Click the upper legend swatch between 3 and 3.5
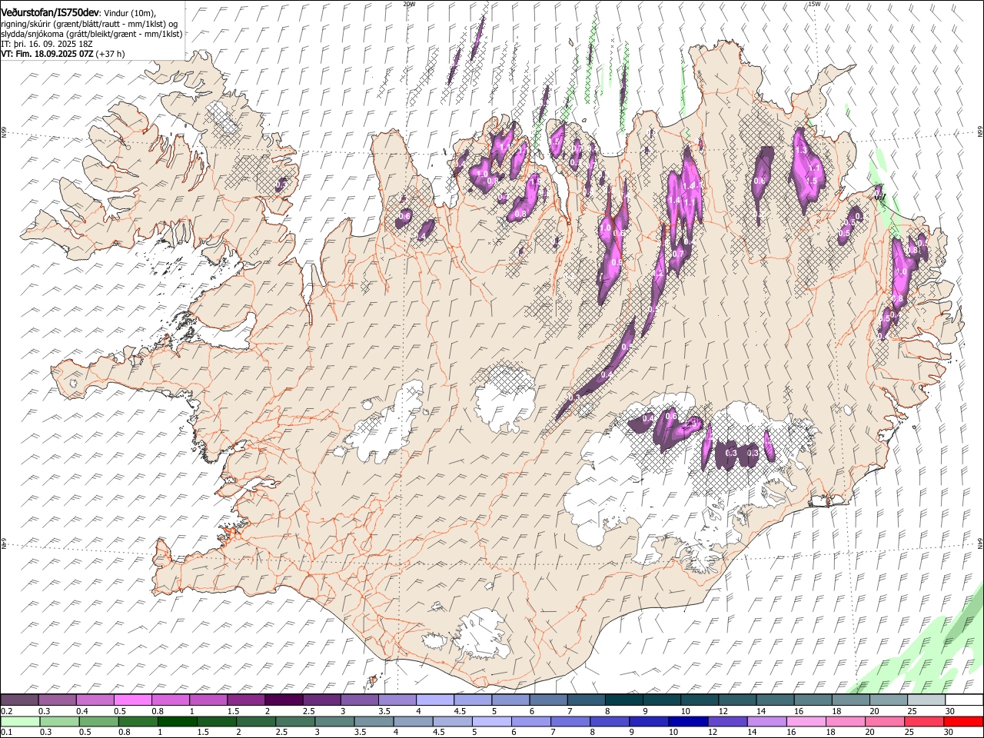The height and width of the screenshot is (738, 984). 360,700
